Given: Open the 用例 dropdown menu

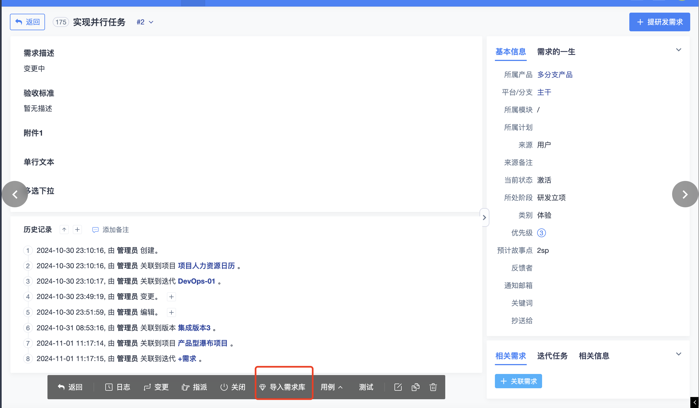Looking at the screenshot, I should (332, 387).
